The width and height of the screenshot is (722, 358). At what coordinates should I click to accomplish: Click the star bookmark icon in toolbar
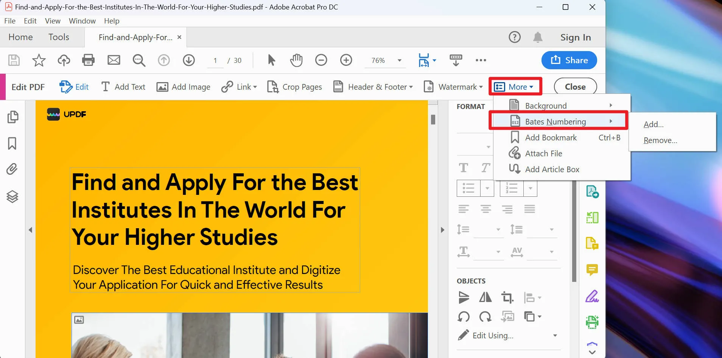coord(39,60)
